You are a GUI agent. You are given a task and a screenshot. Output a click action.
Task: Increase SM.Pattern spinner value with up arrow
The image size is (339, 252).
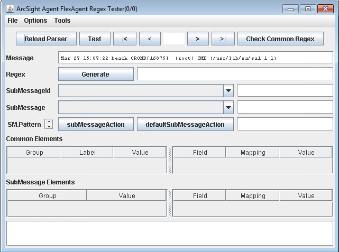click(49, 122)
